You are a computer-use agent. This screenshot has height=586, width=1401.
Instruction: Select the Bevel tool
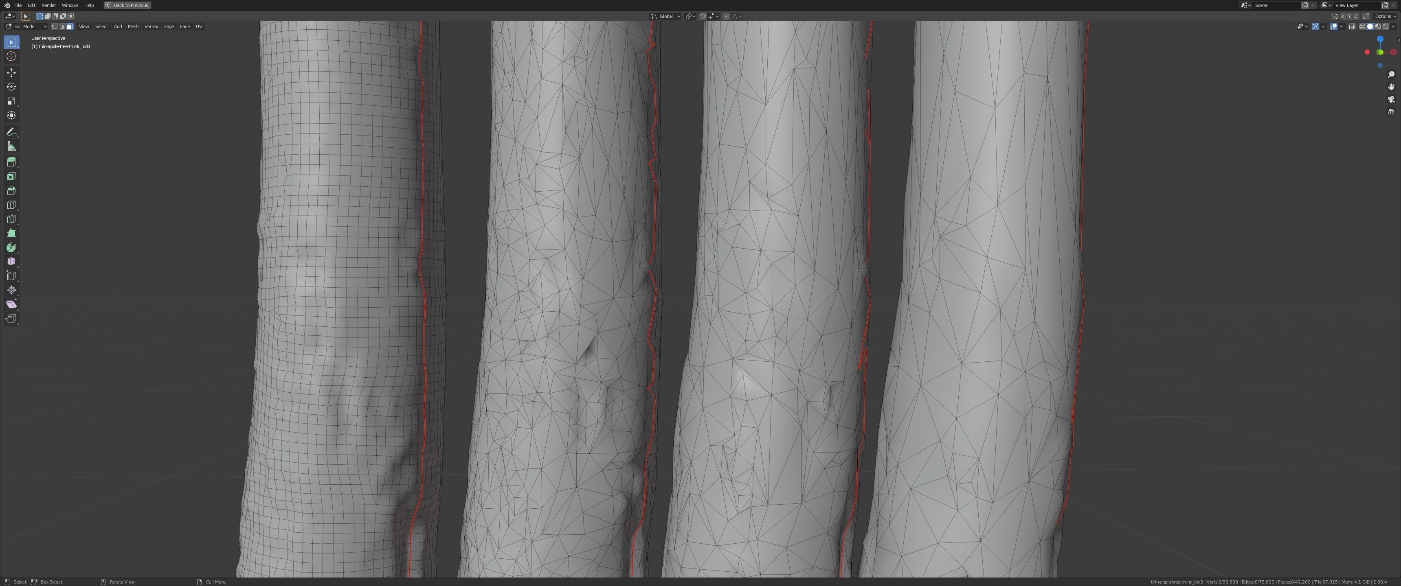coord(11,190)
